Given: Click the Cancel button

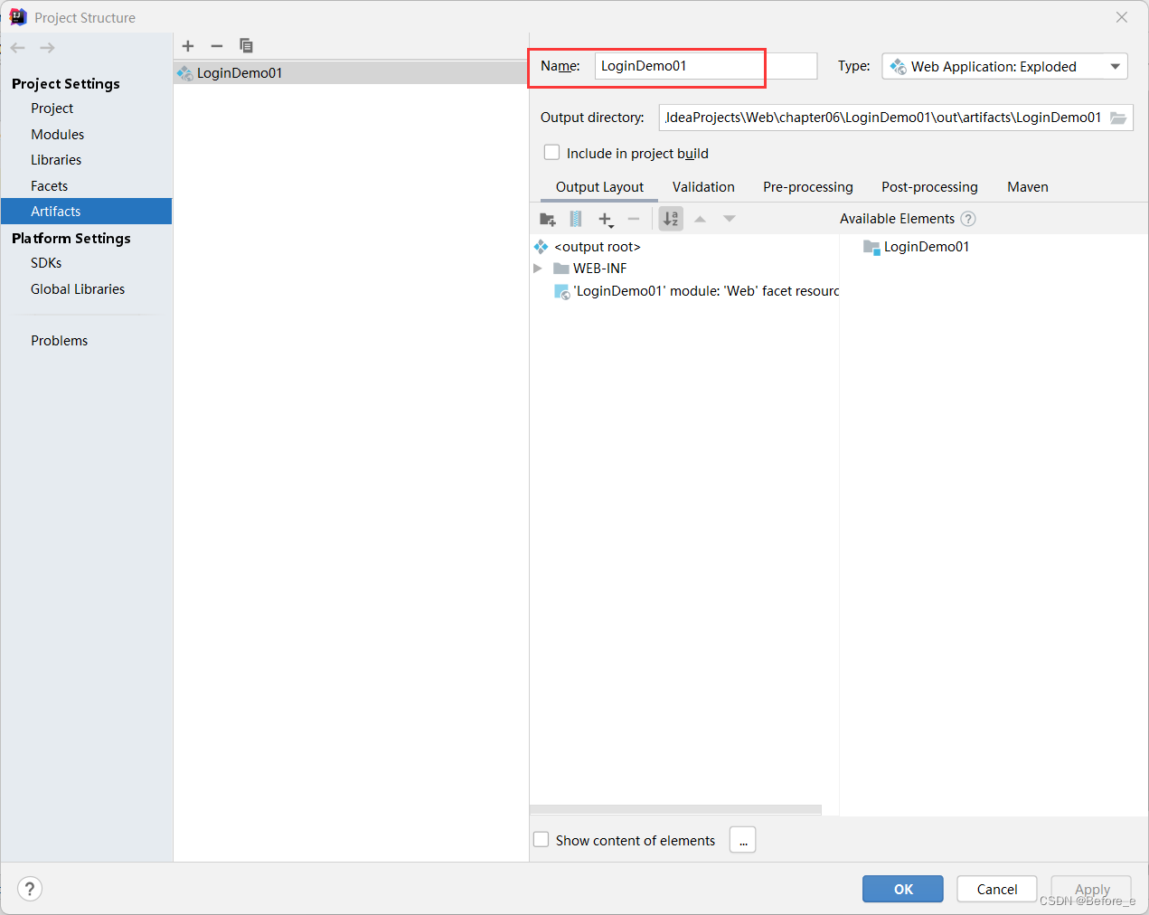Looking at the screenshot, I should tap(997, 889).
